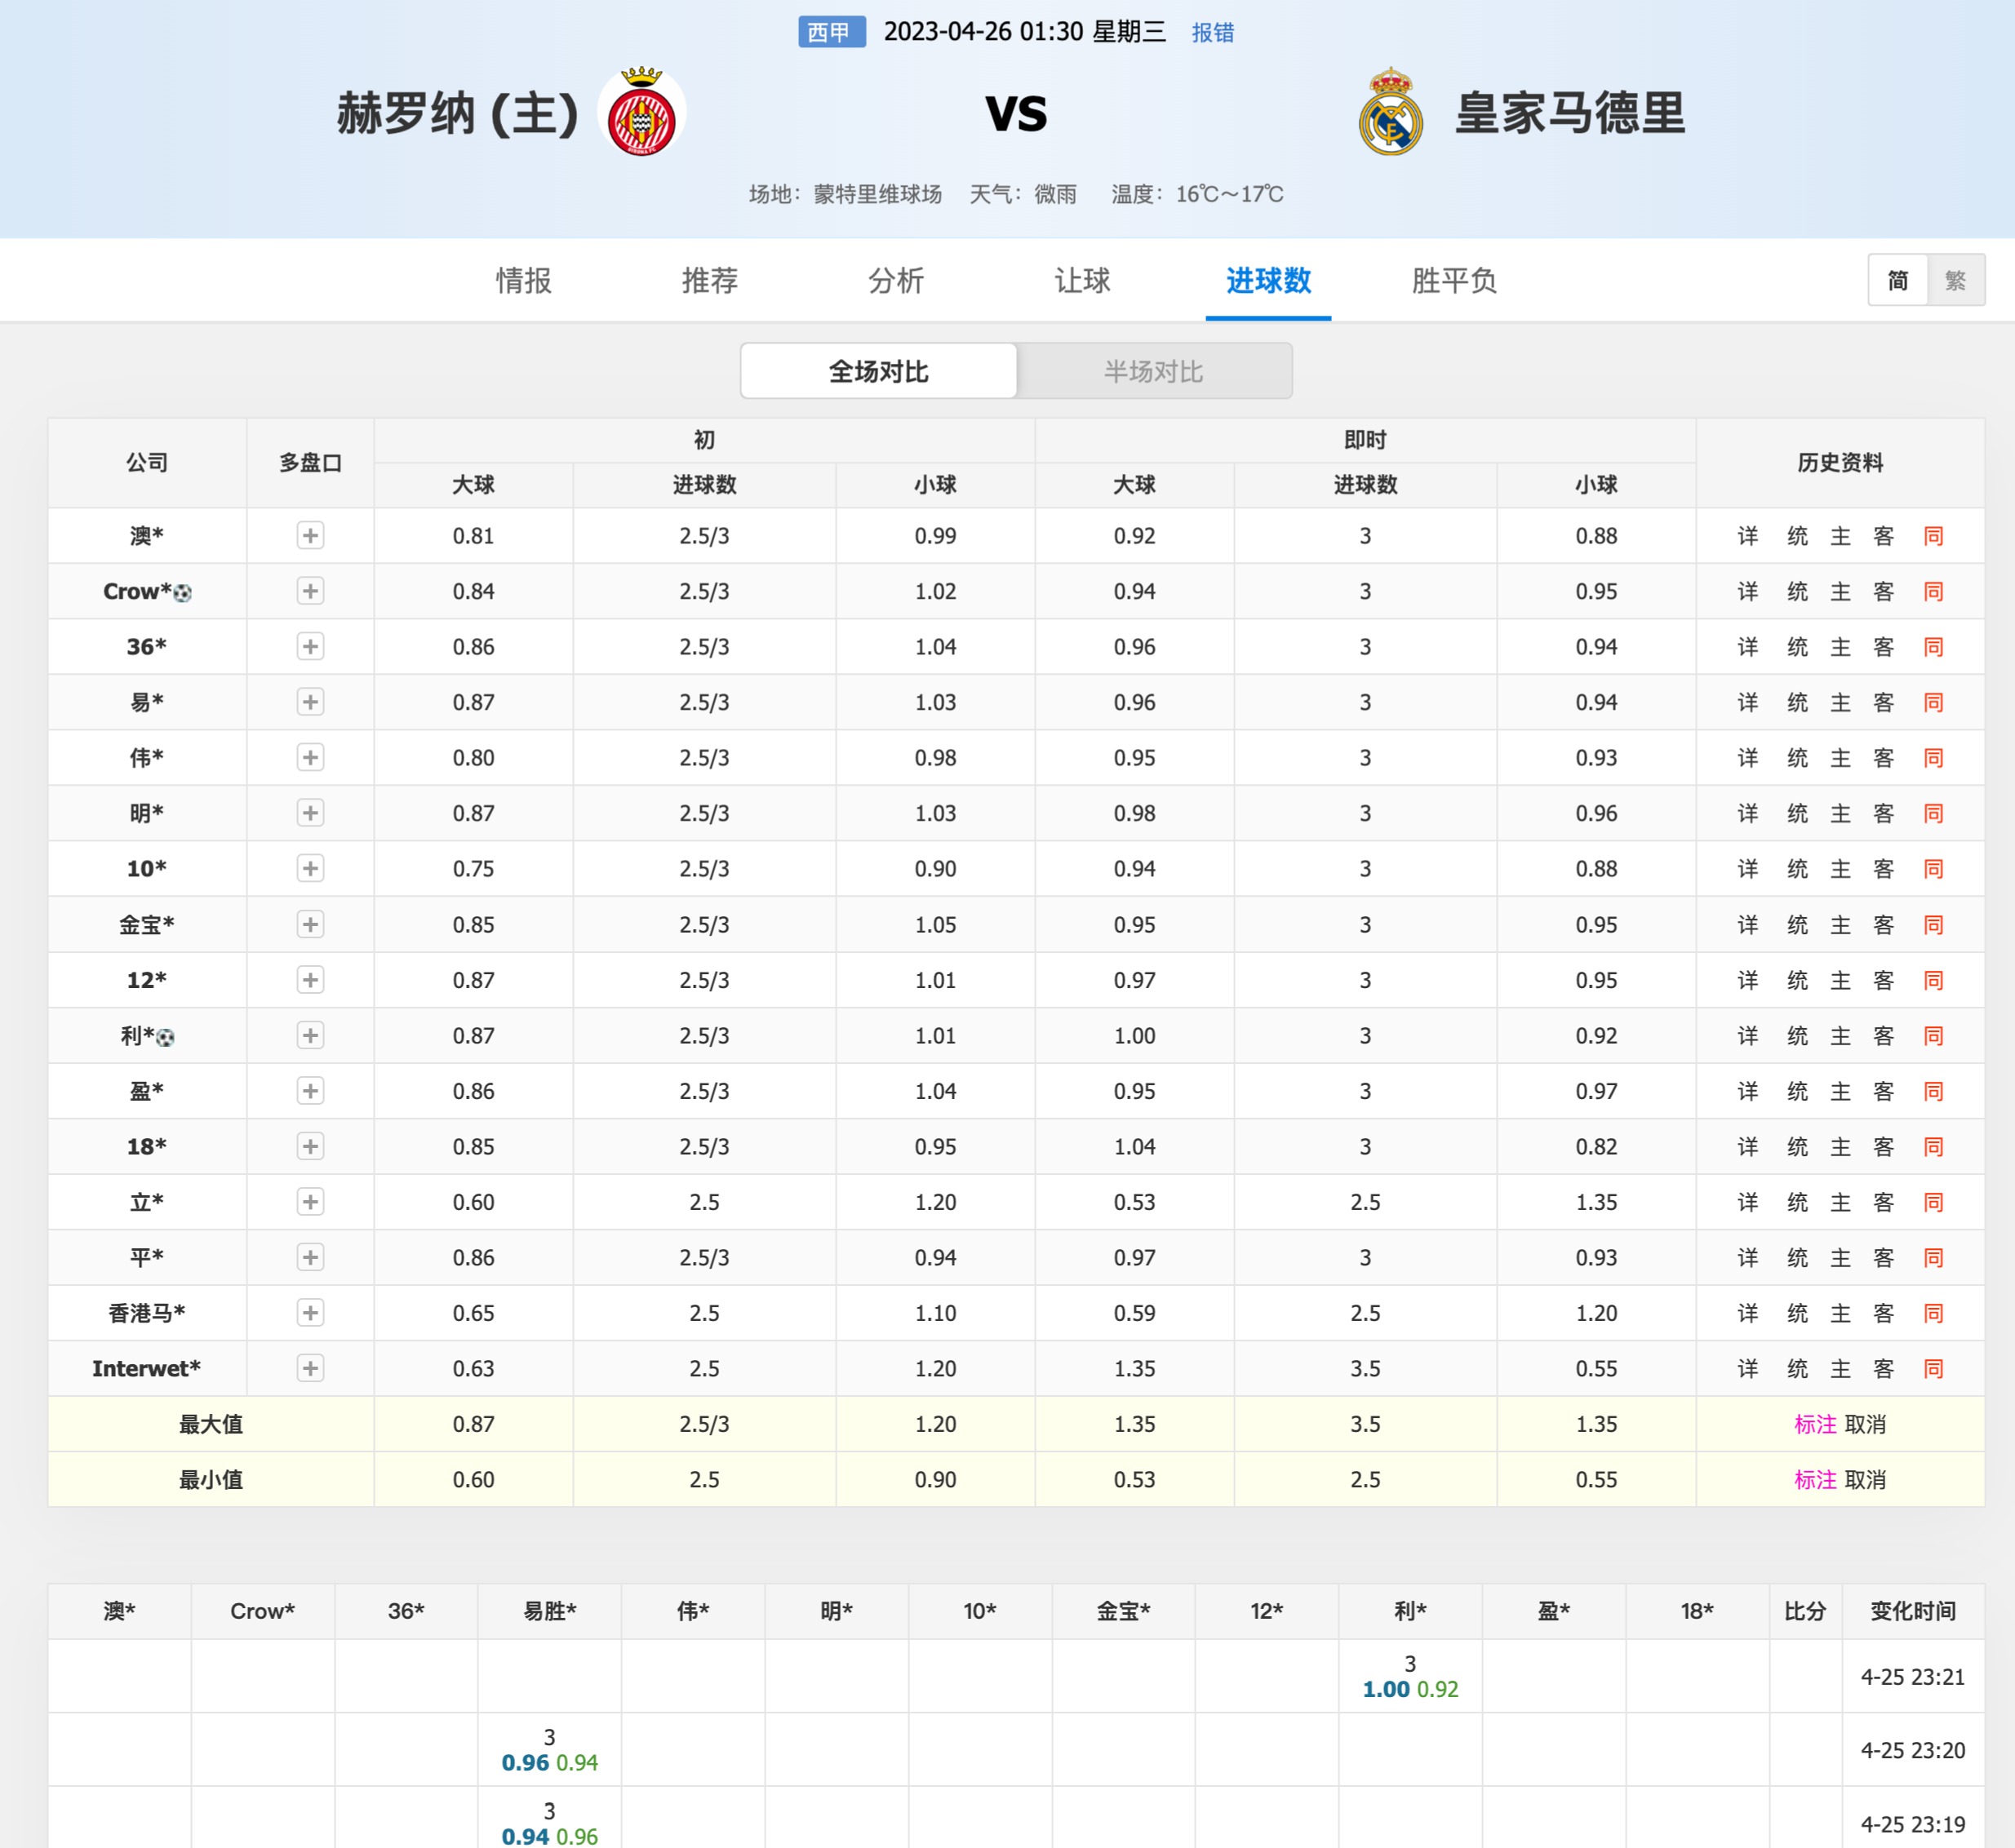2015x1848 pixels.
Task: Click the 1.00 0.92 odds under 利*
Action: click(1409, 1689)
